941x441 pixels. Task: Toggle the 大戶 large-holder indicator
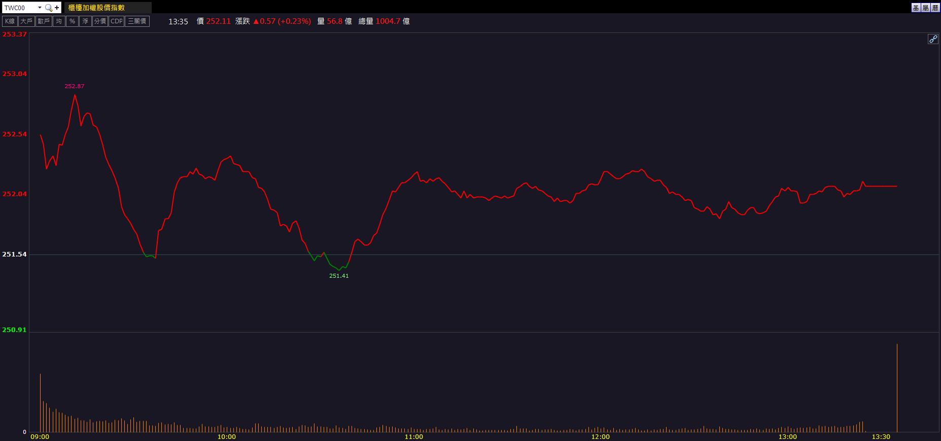[x=26, y=21]
